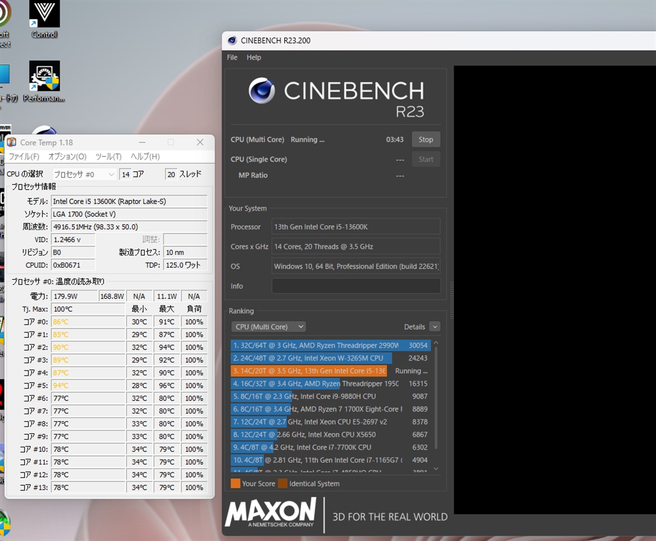Click the TDP value 125.0 ワット
The width and height of the screenshot is (656, 541).
(185, 265)
